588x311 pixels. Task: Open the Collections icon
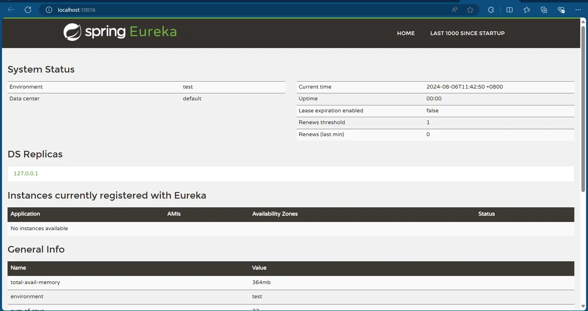point(544,10)
